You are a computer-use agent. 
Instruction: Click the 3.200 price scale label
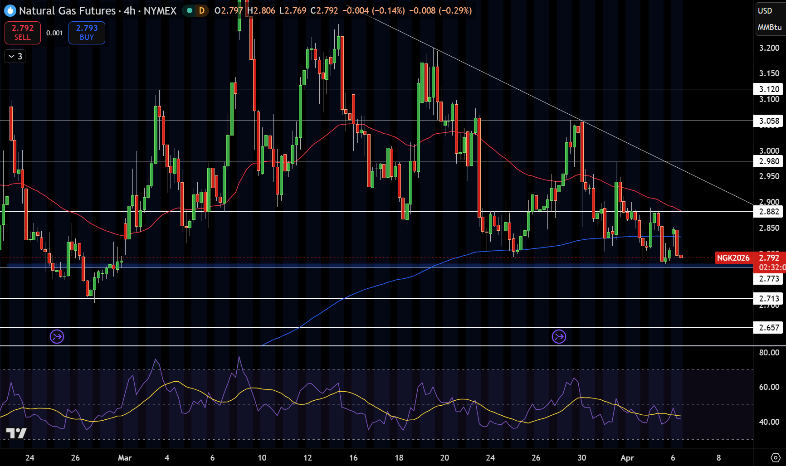pos(769,48)
